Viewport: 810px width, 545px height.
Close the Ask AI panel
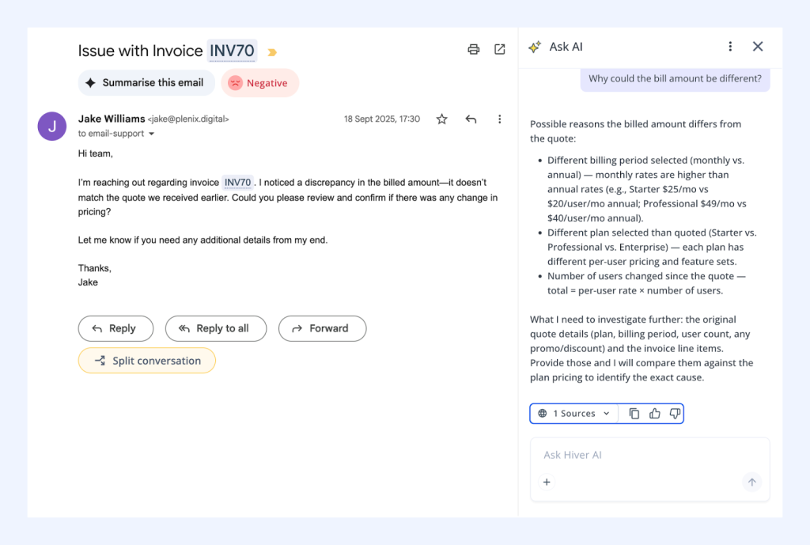coord(757,47)
